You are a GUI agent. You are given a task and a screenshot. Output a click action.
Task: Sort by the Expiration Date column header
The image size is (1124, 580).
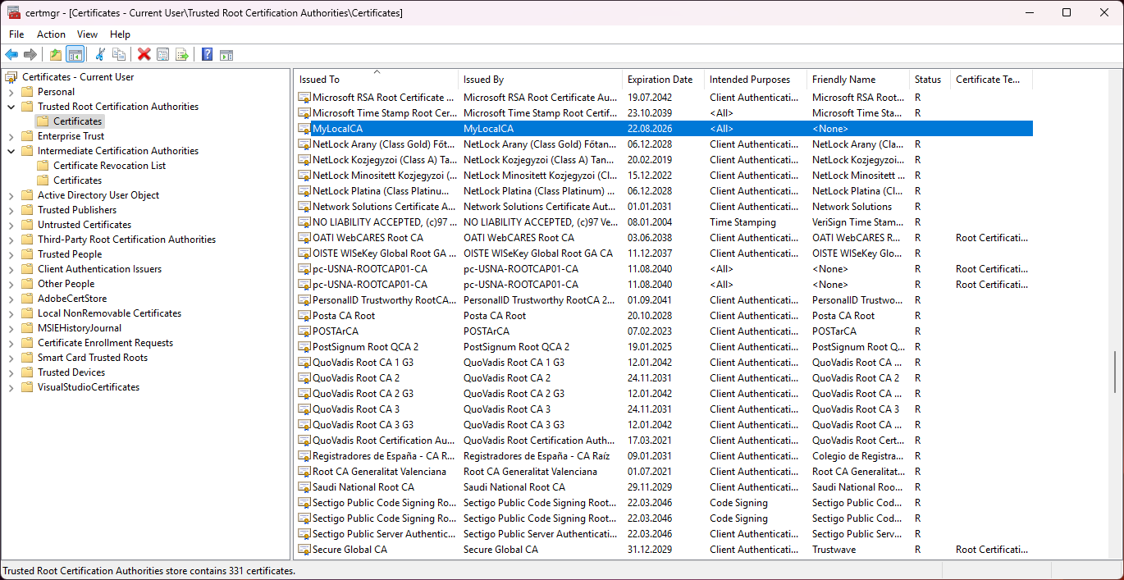click(664, 80)
